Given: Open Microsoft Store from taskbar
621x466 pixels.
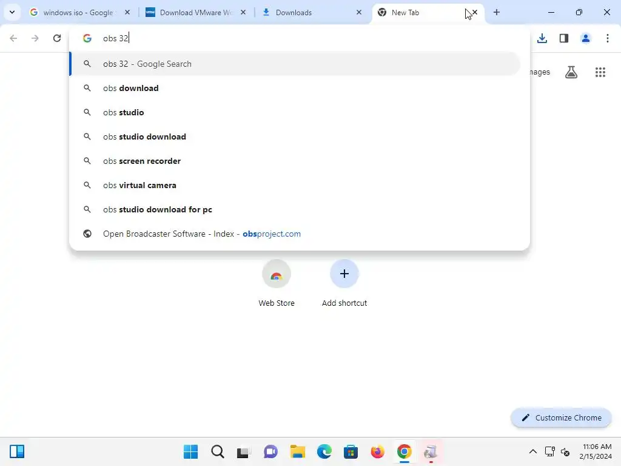Looking at the screenshot, I should coord(351,451).
